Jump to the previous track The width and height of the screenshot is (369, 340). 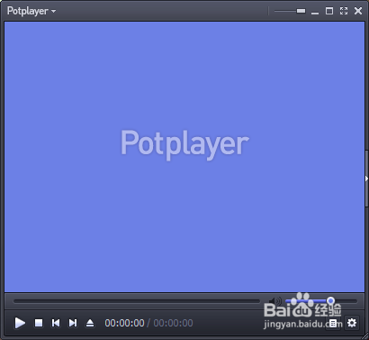pos(56,323)
